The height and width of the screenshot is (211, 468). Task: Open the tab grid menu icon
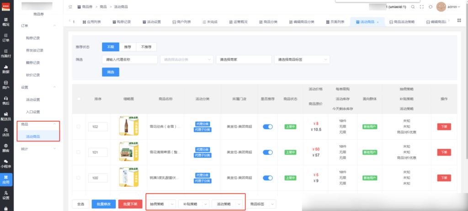click(x=459, y=20)
